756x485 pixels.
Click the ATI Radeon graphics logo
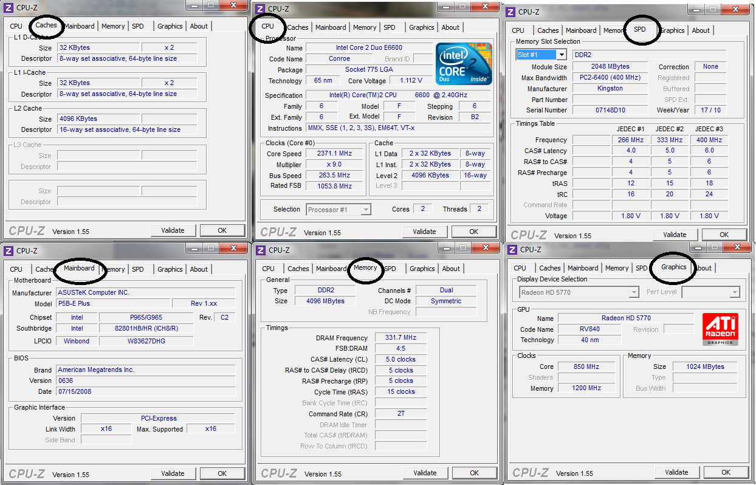720,329
